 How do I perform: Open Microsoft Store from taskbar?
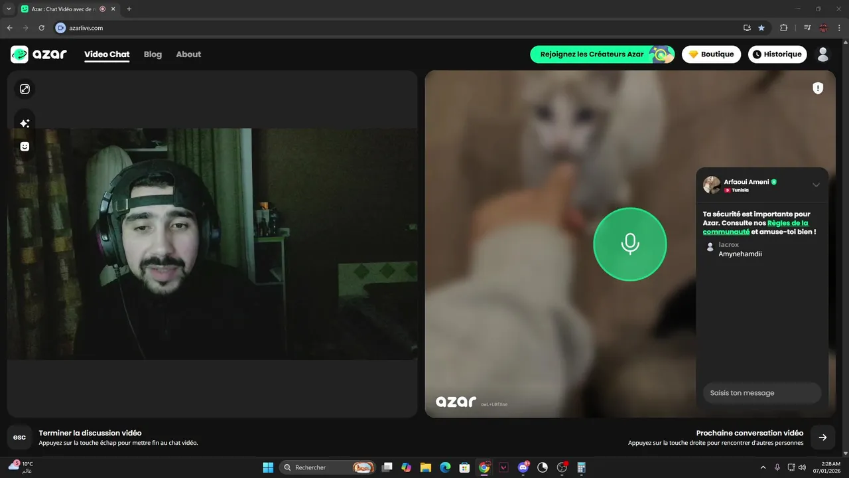[465, 467]
